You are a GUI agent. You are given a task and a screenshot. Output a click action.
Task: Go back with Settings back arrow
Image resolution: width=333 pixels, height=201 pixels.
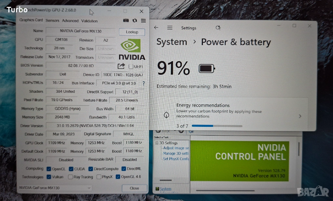coord(156,28)
